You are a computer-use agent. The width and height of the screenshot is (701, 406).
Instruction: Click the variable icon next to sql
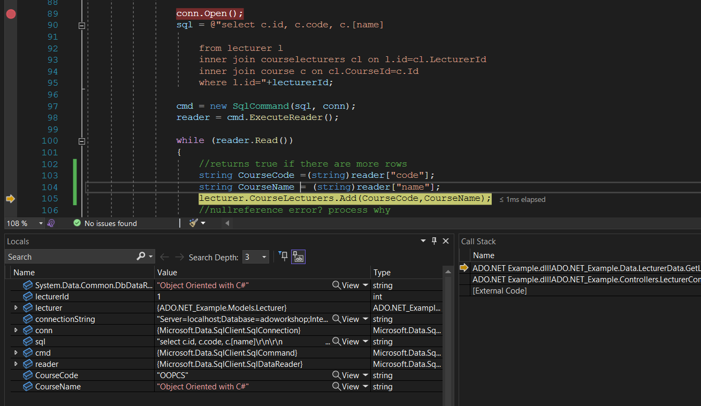[28, 342]
